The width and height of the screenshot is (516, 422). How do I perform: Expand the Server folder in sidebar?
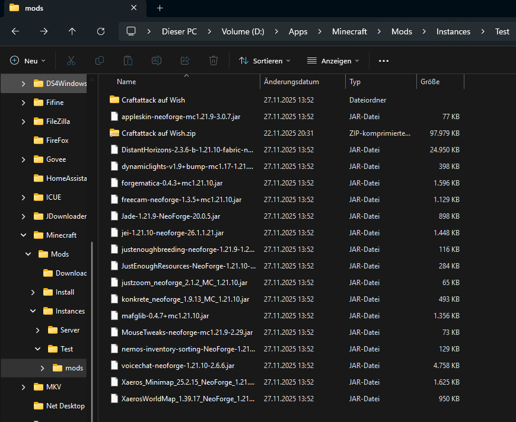click(37, 330)
